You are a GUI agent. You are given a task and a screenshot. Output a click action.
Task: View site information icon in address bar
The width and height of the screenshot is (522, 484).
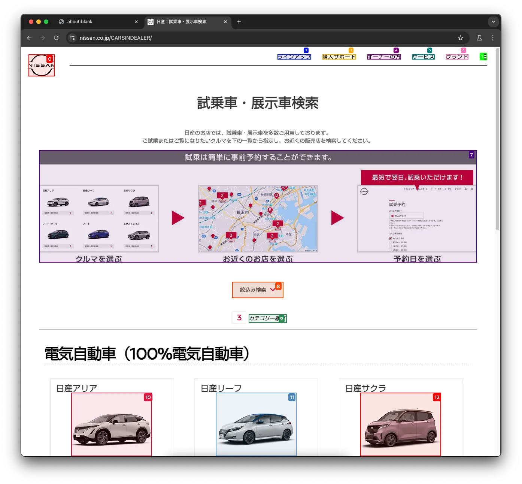(x=73, y=38)
